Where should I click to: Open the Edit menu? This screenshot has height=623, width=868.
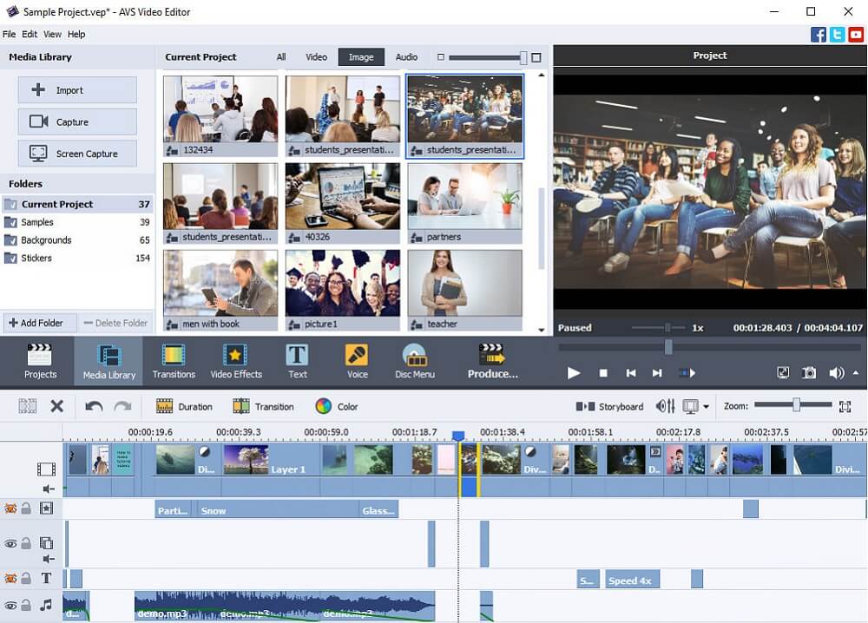(29, 34)
